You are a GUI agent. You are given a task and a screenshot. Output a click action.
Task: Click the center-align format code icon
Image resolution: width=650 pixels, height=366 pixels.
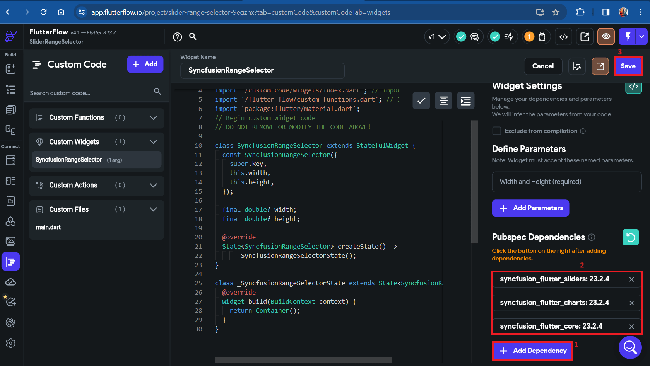tap(443, 101)
